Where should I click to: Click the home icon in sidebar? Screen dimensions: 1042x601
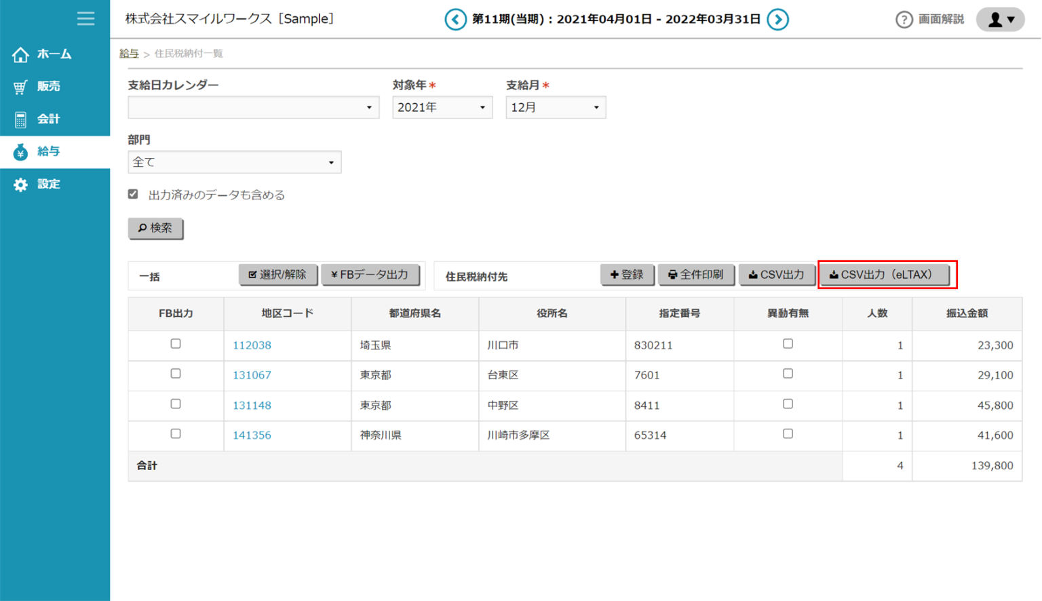pos(20,54)
